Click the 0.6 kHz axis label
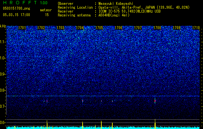This screenshot has height=129, width=203. point(3,123)
